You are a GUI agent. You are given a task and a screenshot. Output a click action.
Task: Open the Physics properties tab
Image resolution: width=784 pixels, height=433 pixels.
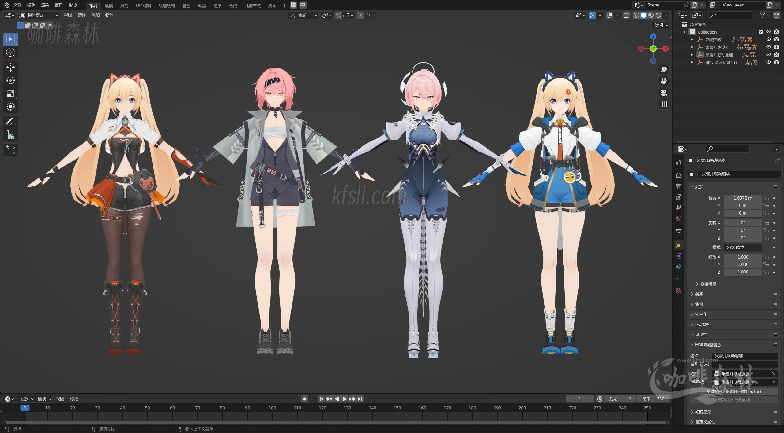(x=679, y=256)
